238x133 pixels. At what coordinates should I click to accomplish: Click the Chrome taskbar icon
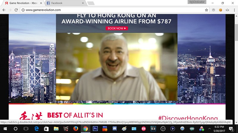click(x=85, y=129)
